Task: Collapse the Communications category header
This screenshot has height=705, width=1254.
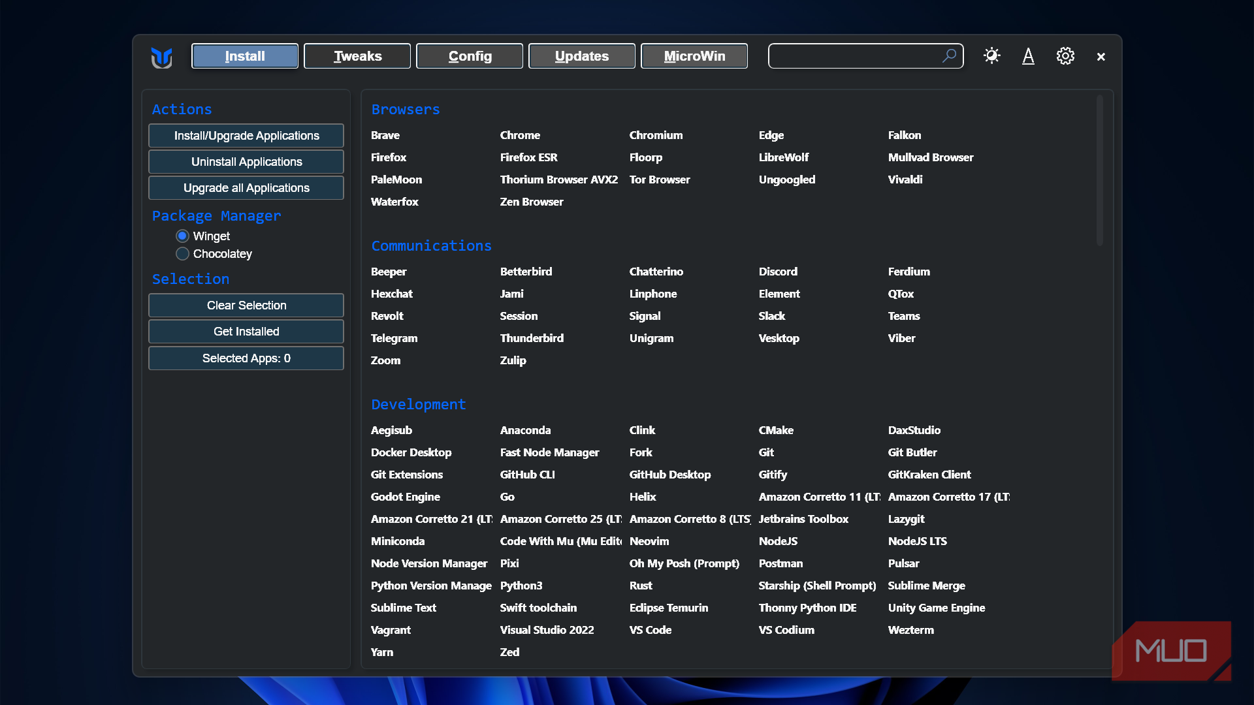Action: pos(431,246)
